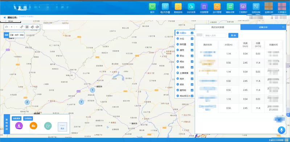Collapse the side panel with the right-edge arrow
This screenshot has height=142, width=290.
click(x=288, y=115)
